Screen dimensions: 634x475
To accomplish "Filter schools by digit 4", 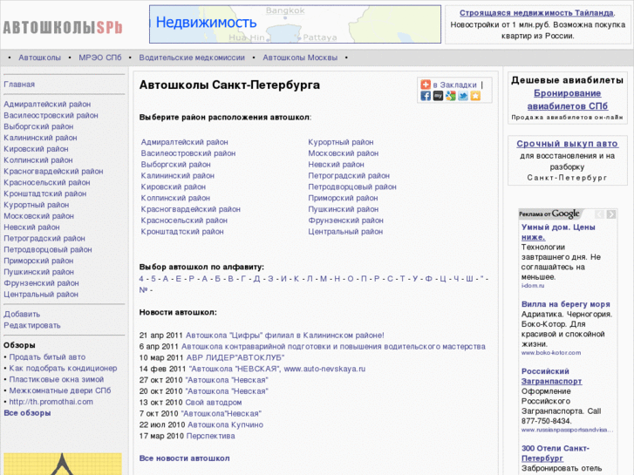I will click(x=141, y=279).
